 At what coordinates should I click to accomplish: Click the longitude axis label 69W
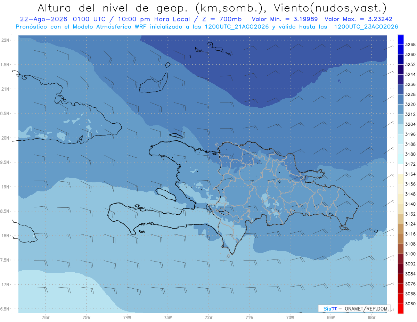(x=331, y=317)
